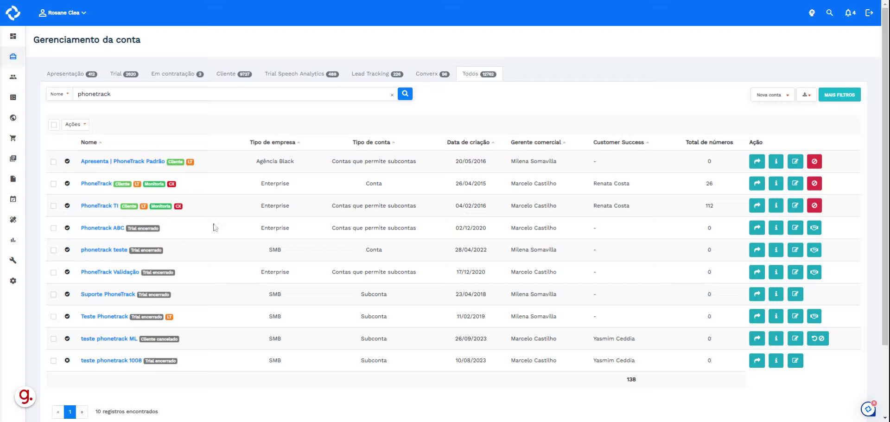Check the teste phonetrack 1008 row checkbox
This screenshot has width=890, height=422.
pos(54,361)
